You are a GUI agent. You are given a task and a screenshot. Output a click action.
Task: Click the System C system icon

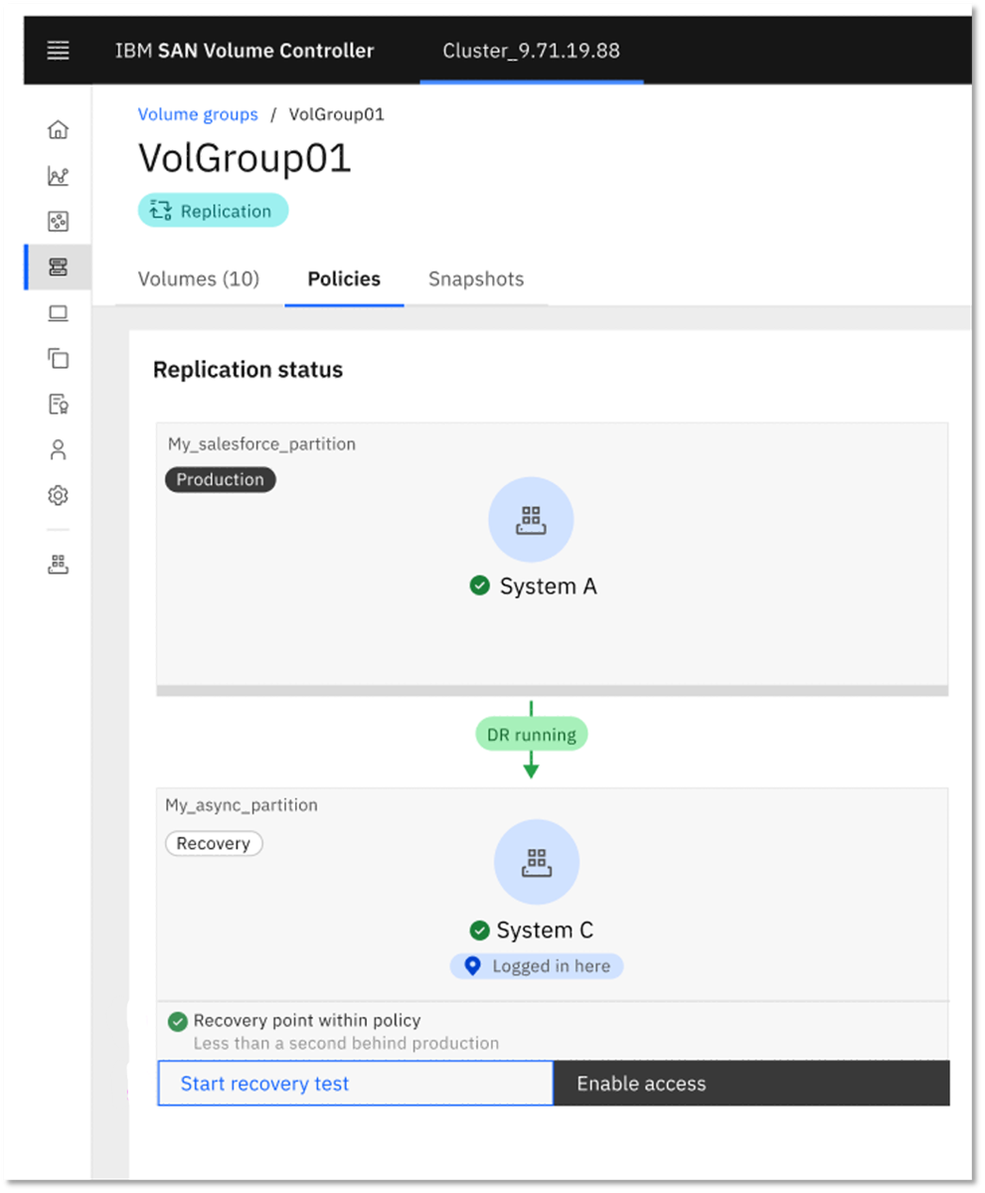pyautogui.click(x=536, y=862)
